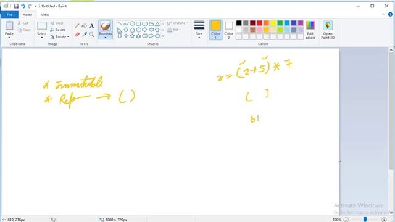This screenshot has width=395, height=222.
Task: Choose the Rounded rectangle shape
Action: [x=145, y=23]
